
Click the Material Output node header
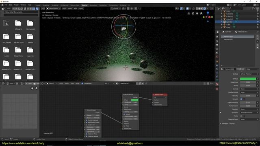click(160, 94)
